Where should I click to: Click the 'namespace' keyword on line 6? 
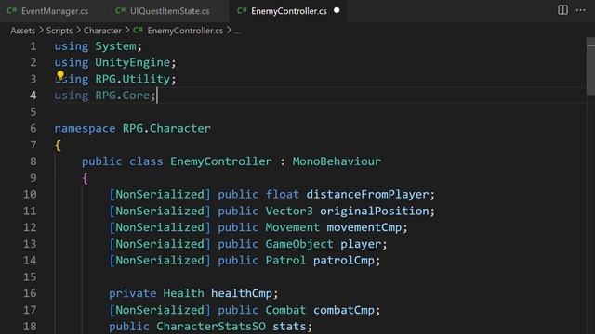pos(85,128)
